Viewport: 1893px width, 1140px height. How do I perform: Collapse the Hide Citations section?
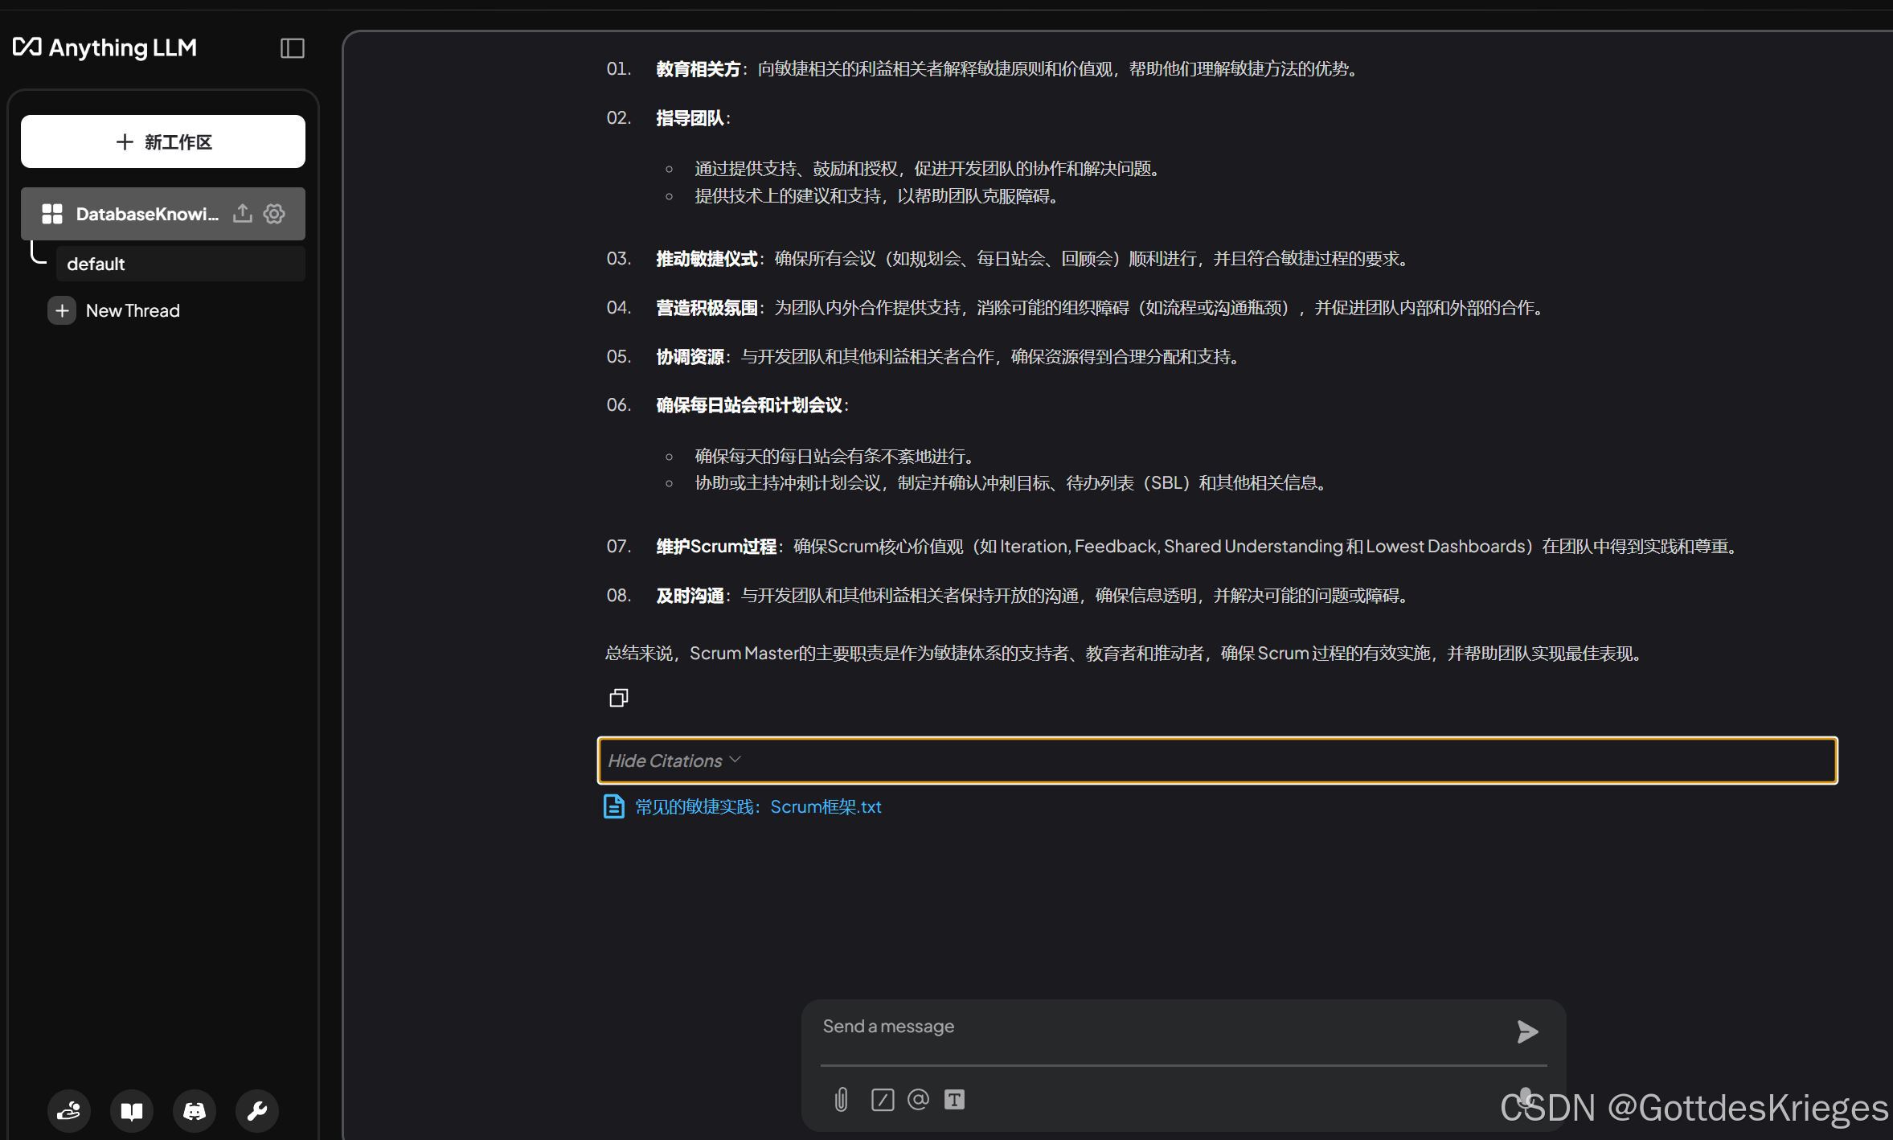674,761
